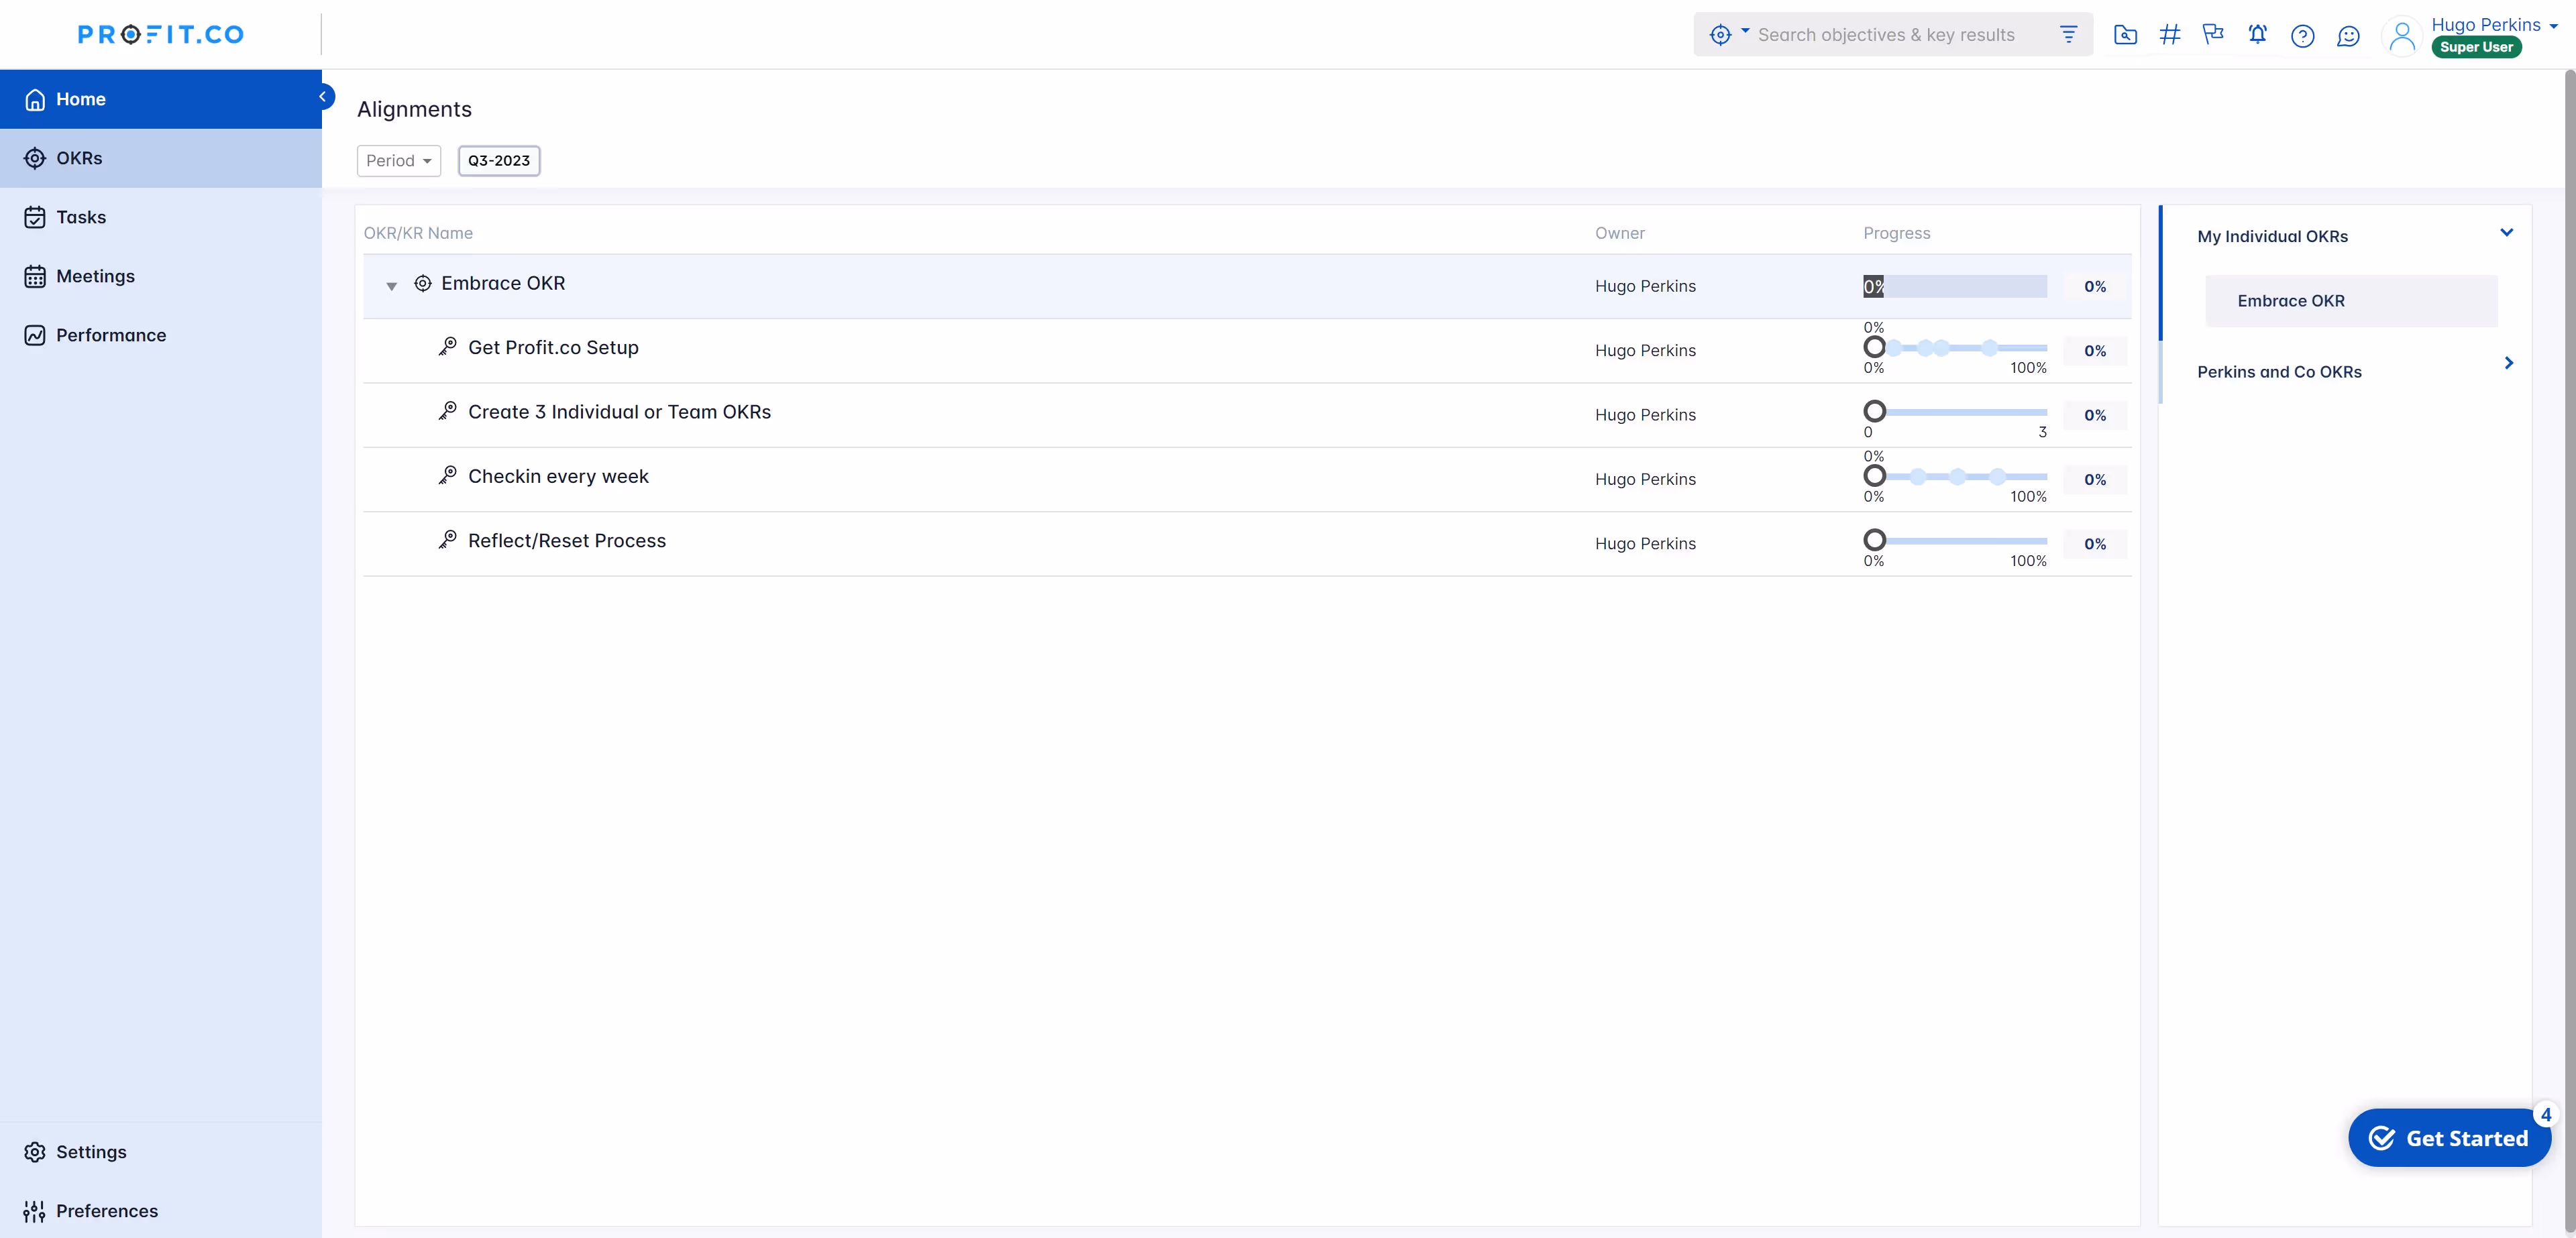Click the Embrace OKR objective target icon
Screen dimensions: 2576x1238
click(423, 284)
